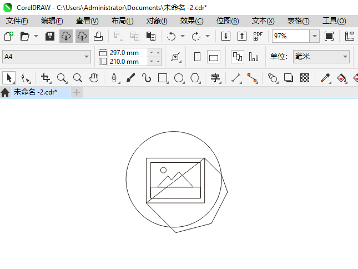Click the page height 210.0 mm field
This screenshot has height=269, width=358.
pyautogui.click(x=128, y=62)
